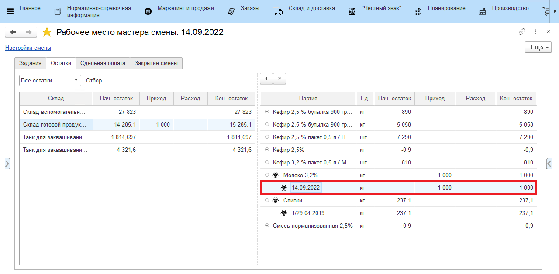The width and height of the screenshot is (559, 274).
Task: Click the favorites star icon
Action: [47, 32]
